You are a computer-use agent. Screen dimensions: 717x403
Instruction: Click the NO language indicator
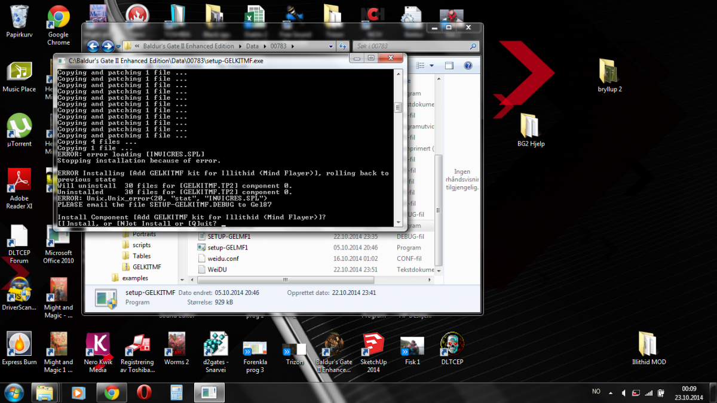tap(596, 392)
